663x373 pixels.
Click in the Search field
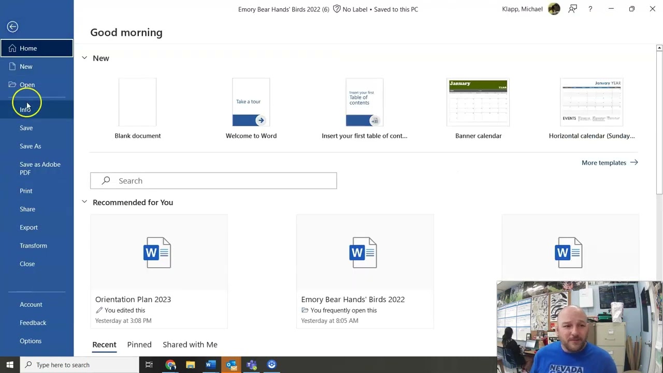pos(213,181)
